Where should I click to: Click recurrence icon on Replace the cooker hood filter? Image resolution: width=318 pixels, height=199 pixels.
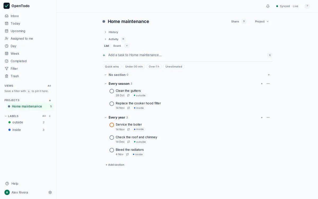[x=129, y=108]
